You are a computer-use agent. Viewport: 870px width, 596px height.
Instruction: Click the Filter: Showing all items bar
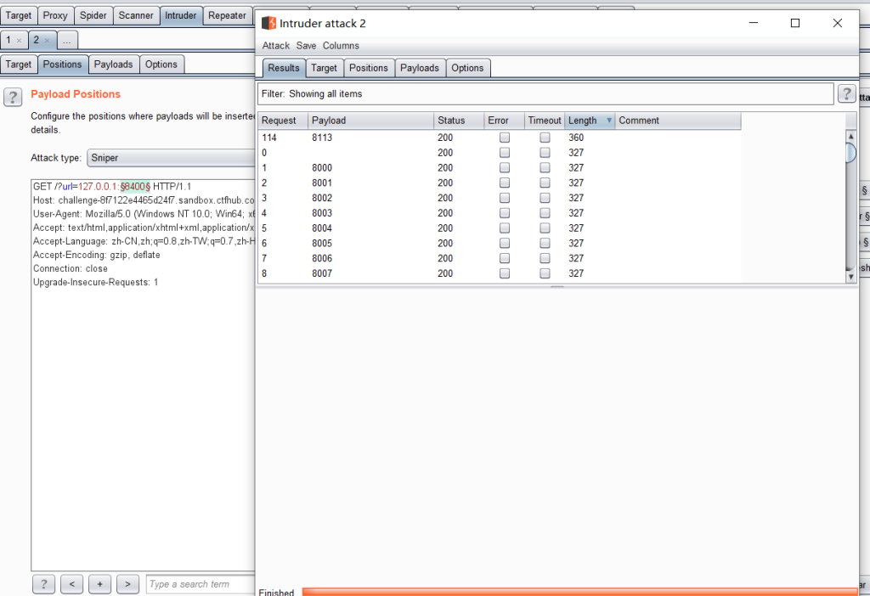click(545, 93)
